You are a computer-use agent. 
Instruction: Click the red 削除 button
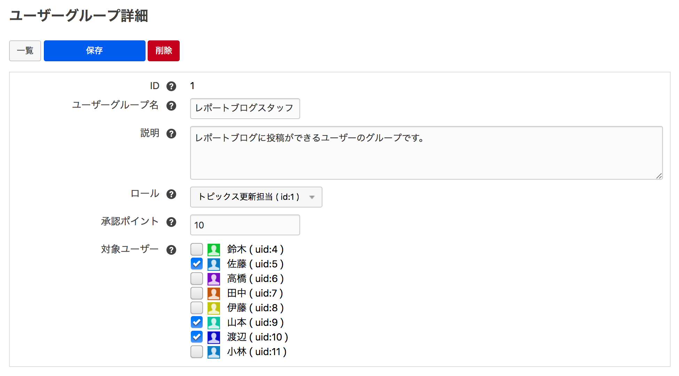(x=163, y=51)
